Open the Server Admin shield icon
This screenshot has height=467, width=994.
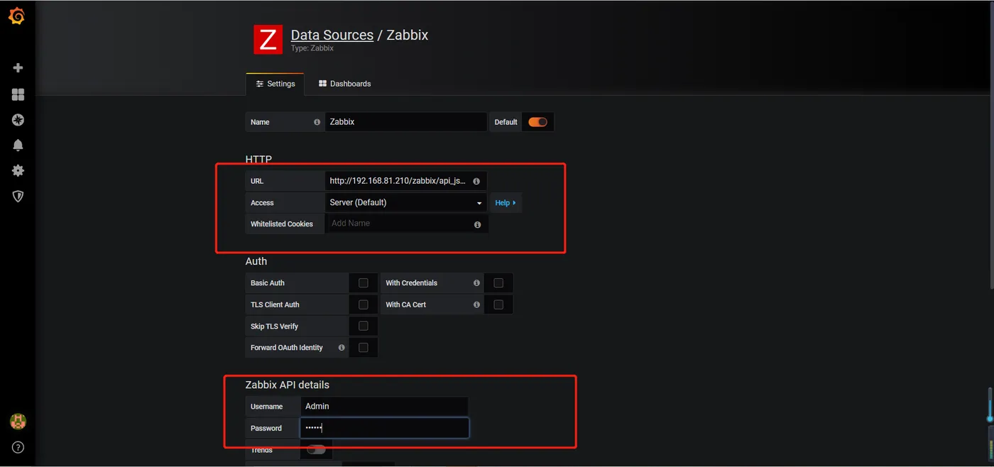tap(18, 196)
